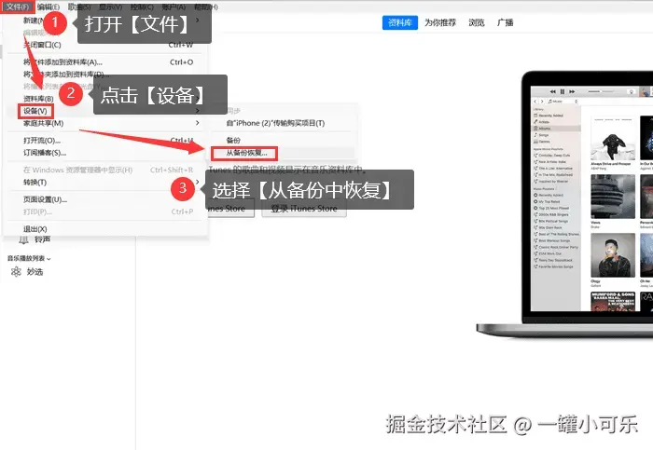Screen dimensions: 653x450
Task: Open the 资料库(B) submenu entry
Action: [x=106, y=99]
